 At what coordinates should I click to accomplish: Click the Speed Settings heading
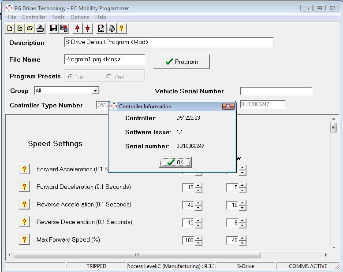click(x=55, y=143)
